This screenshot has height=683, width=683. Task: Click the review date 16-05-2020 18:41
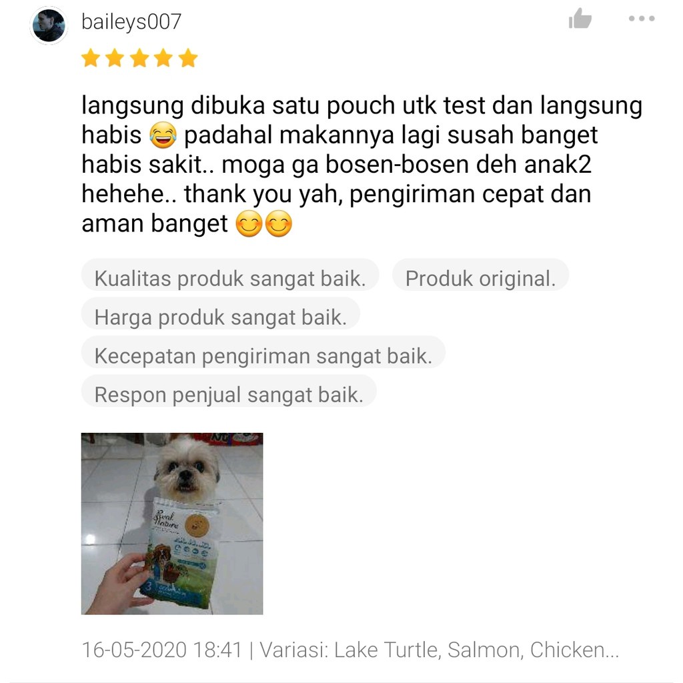[161, 650]
